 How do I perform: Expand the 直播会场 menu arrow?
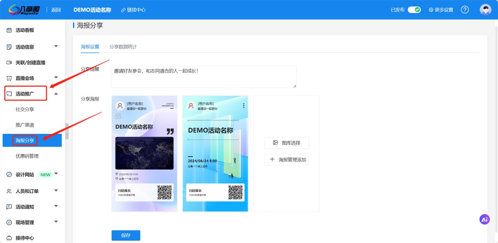coord(56,78)
